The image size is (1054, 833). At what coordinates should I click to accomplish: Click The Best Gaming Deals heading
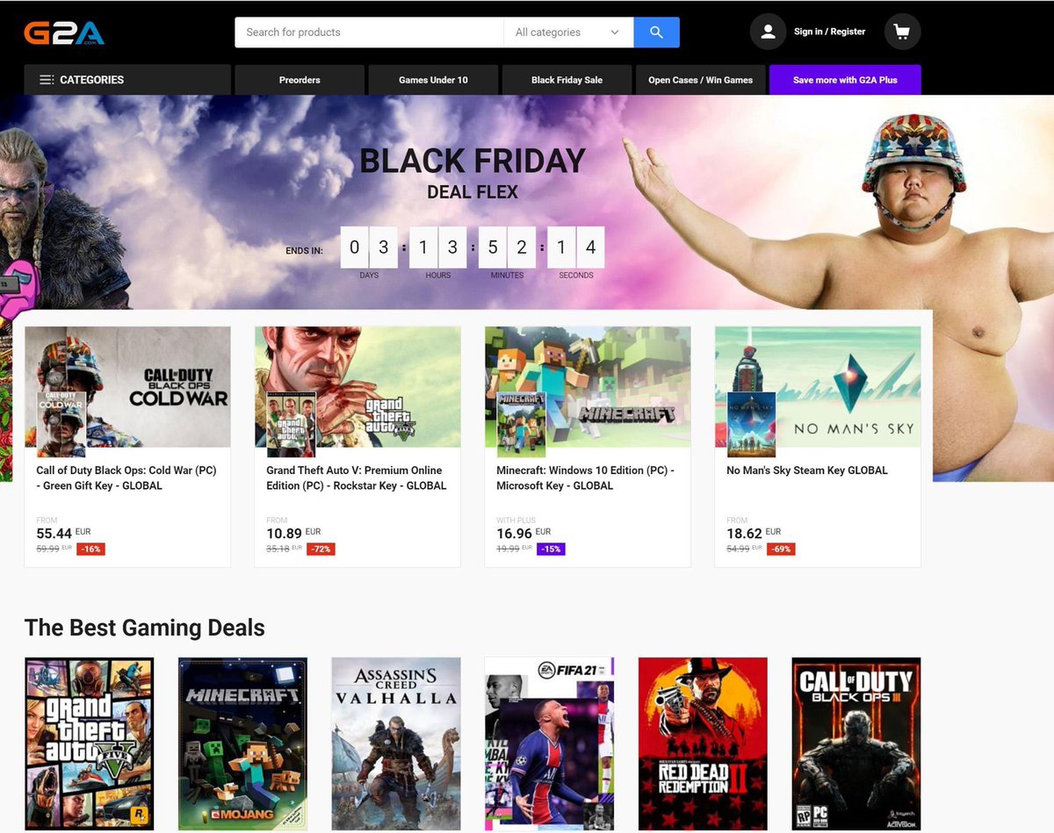coord(145,628)
